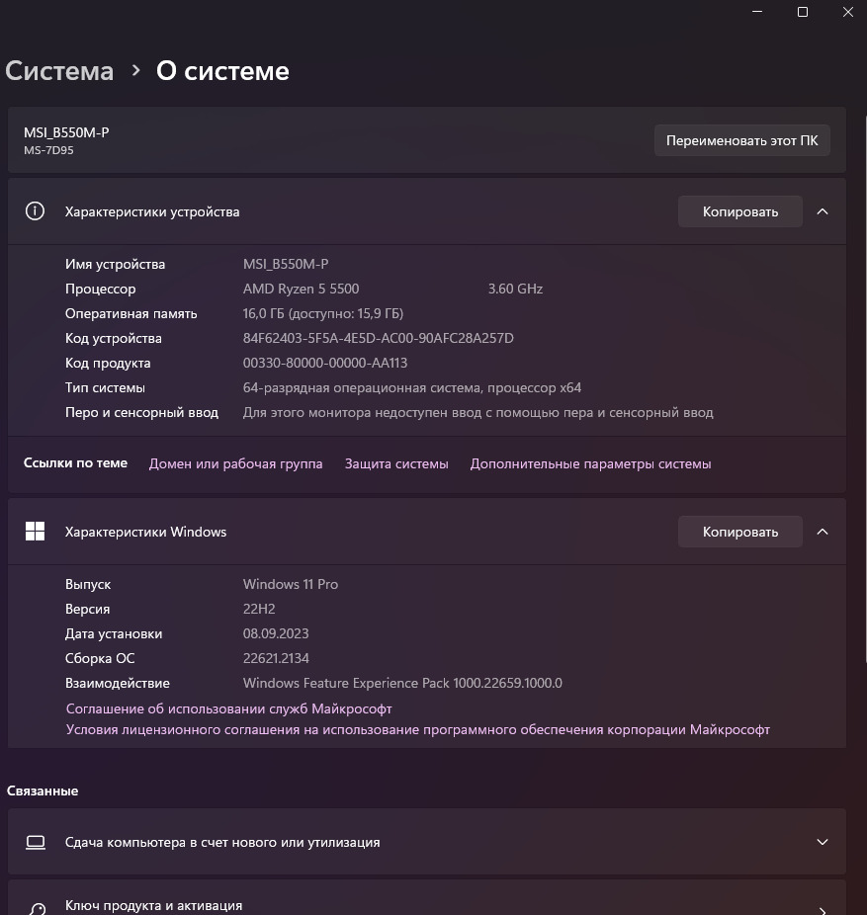Open the Домен или рабочая группа link
The height and width of the screenshot is (915, 867).
(235, 463)
